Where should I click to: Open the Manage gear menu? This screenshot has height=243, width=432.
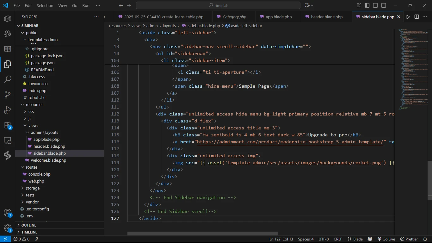8,228
